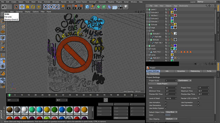This screenshot has height=123, width=220.
Task: Toggle Y axis lock
Action: [51, 7]
